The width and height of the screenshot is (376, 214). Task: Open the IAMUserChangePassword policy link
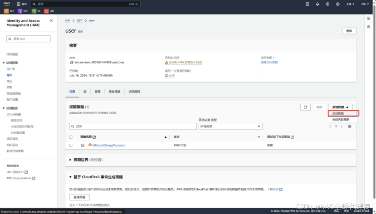(109, 145)
